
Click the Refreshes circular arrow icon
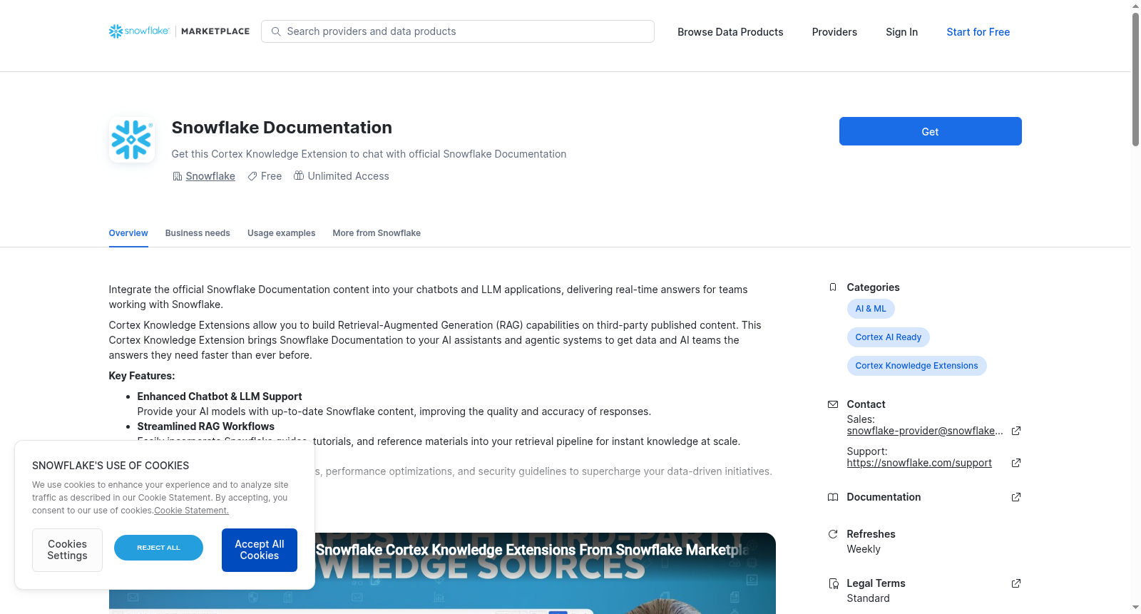[833, 534]
